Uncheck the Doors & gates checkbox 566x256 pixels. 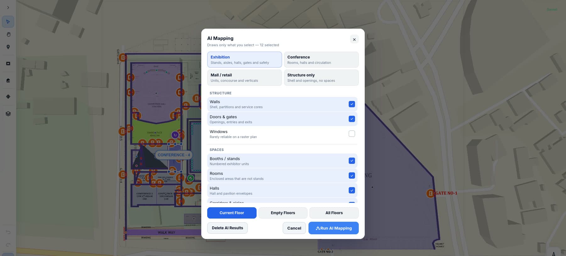[352, 119]
